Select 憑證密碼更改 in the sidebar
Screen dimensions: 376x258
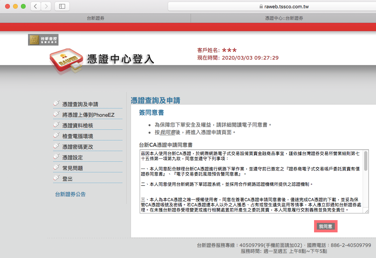(78, 147)
